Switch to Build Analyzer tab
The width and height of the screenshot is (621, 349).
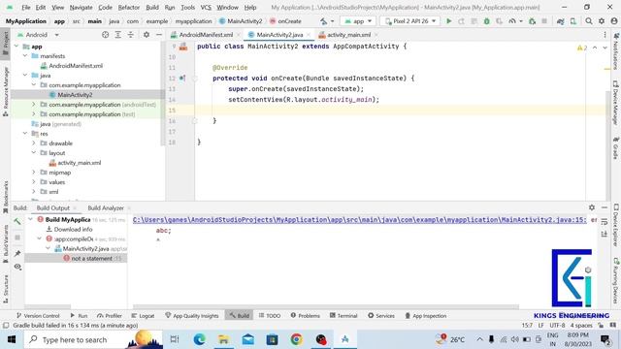[x=106, y=207]
